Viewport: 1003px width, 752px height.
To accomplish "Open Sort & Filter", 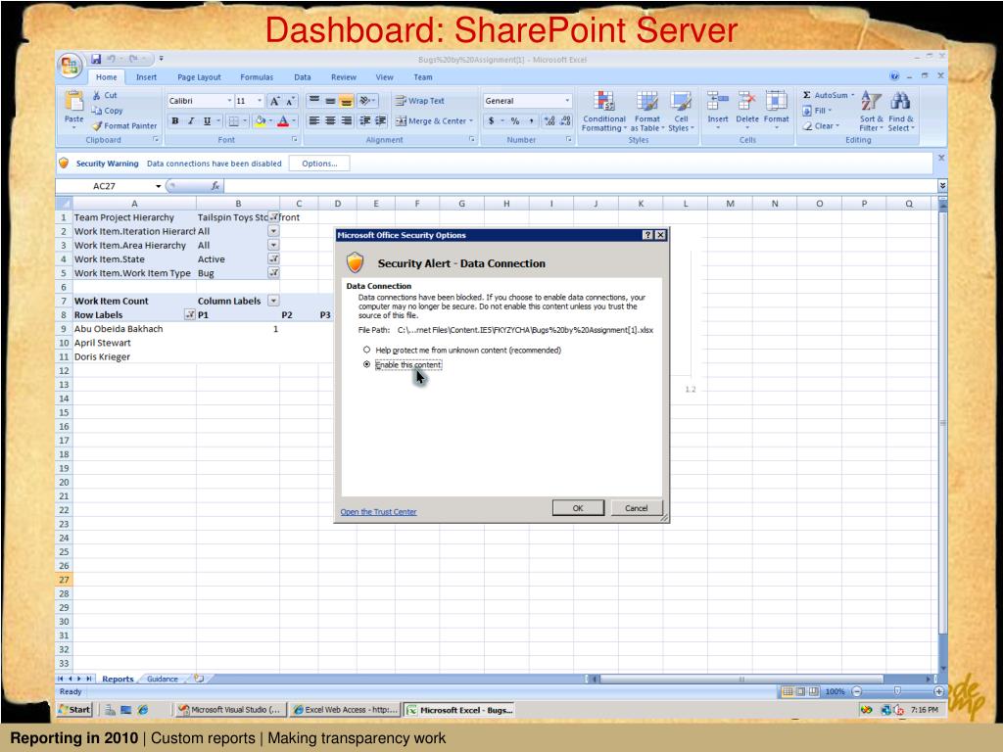I will coord(871,111).
